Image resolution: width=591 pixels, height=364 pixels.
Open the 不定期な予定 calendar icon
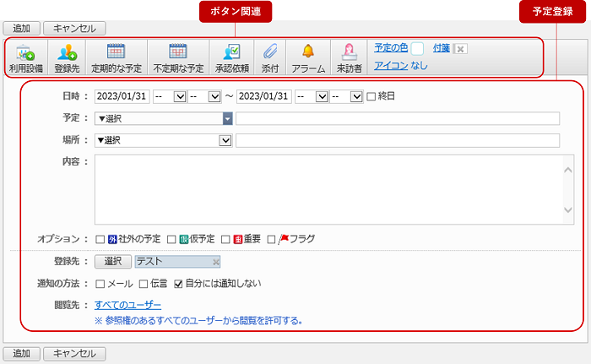pos(178,57)
